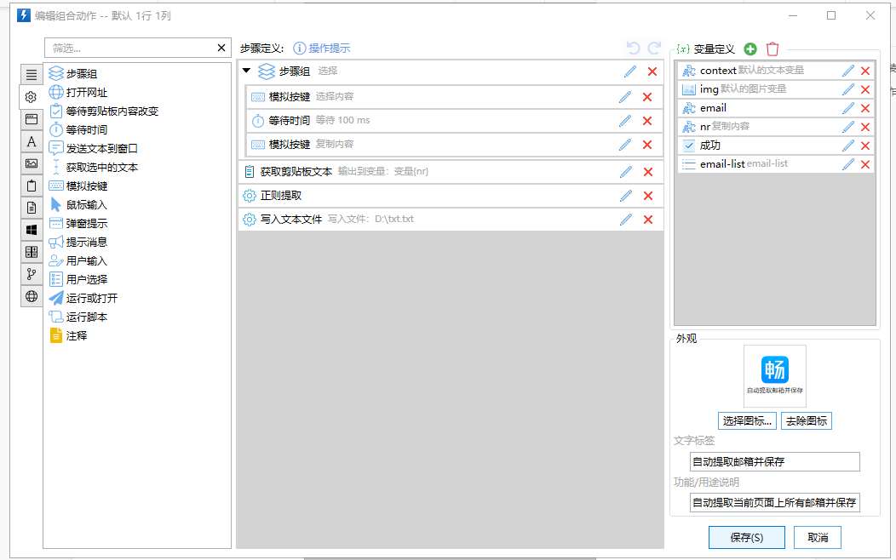Undo the last step change

click(633, 48)
